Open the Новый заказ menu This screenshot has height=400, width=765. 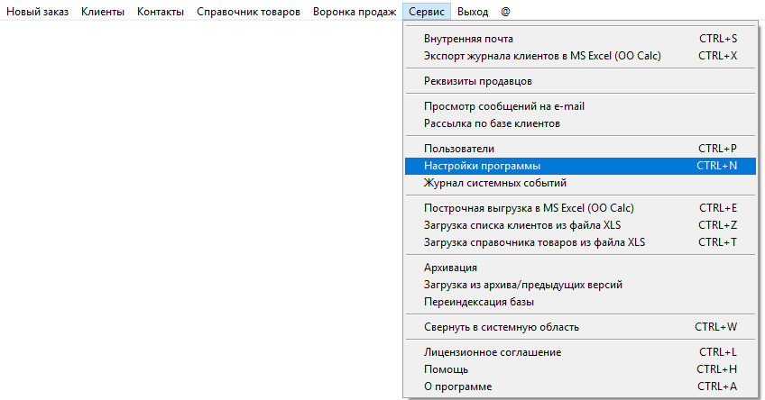click(37, 12)
